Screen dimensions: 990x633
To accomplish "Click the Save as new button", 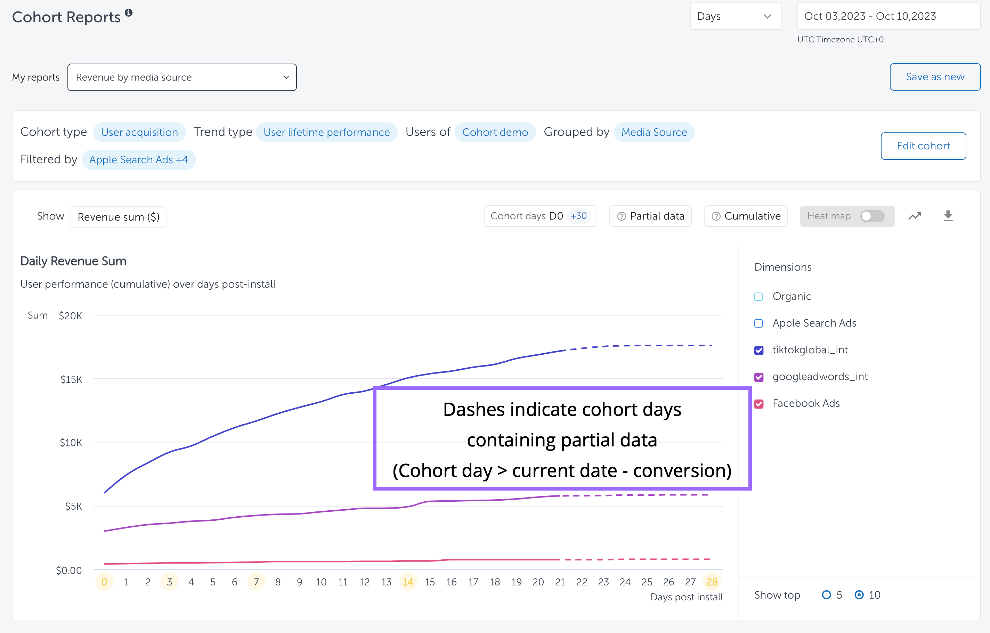I will pyautogui.click(x=934, y=77).
